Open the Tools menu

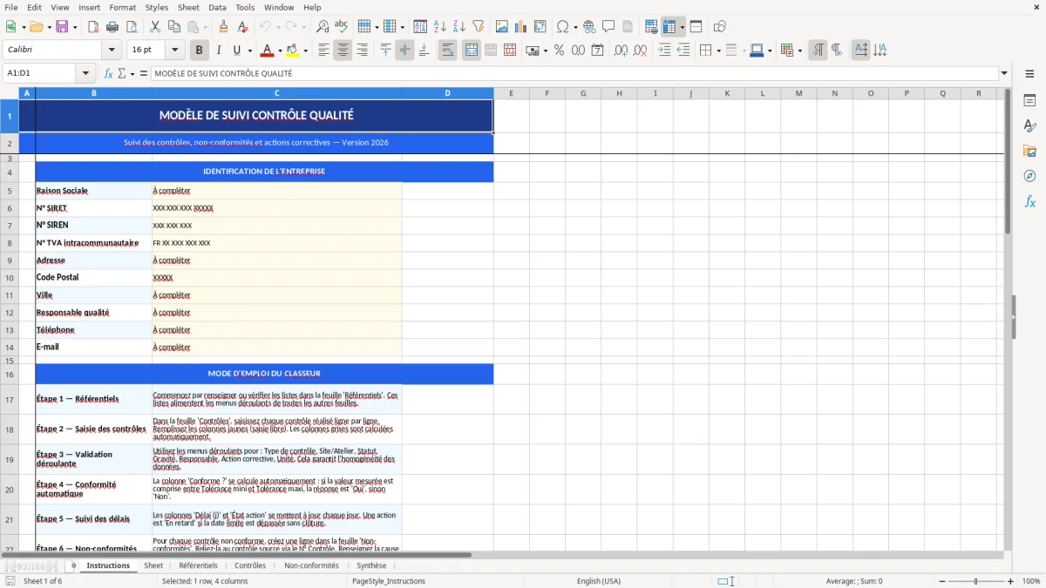coord(245,7)
